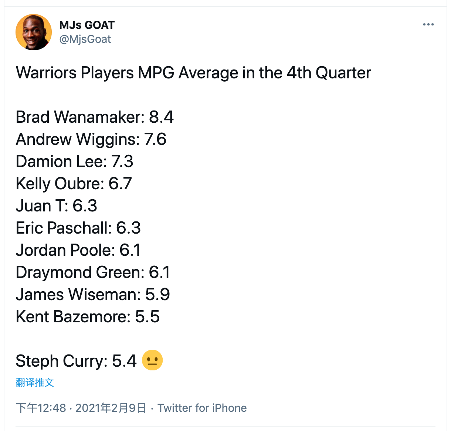Click the MJs GOAT profile avatar

pyautogui.click(x=34, y=32)
